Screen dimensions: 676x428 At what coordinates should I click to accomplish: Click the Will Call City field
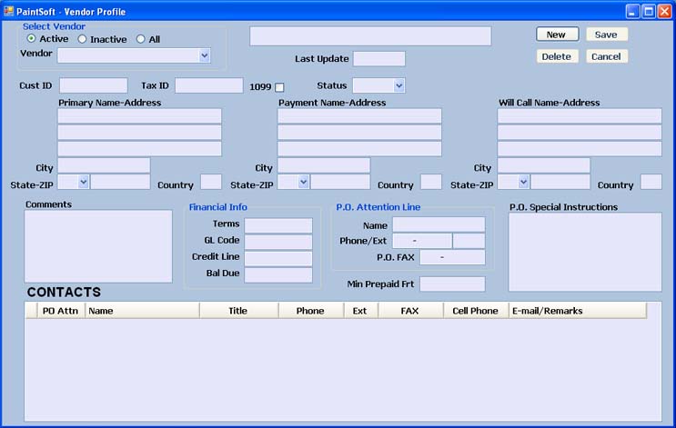544,165
